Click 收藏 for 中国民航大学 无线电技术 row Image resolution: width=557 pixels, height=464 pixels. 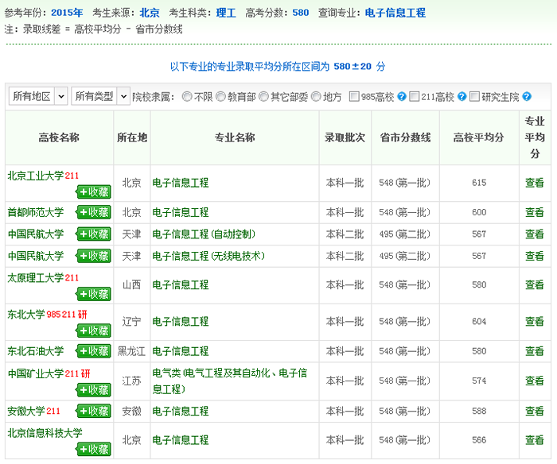pos(93,256)
